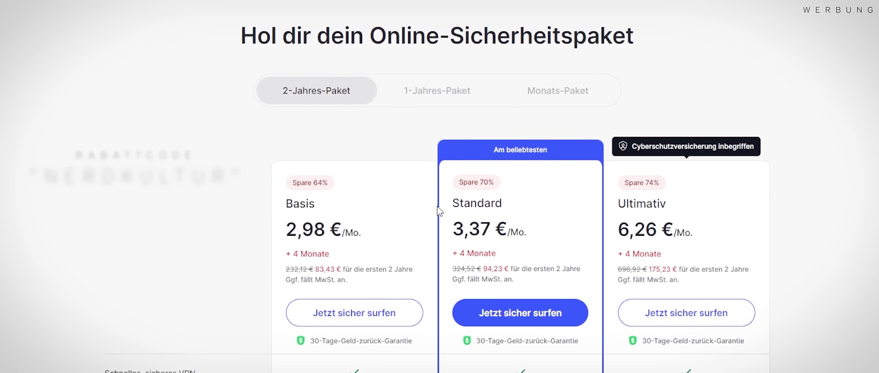Select the 2-Jahres-Paket tab

click(x=316, y=91)
